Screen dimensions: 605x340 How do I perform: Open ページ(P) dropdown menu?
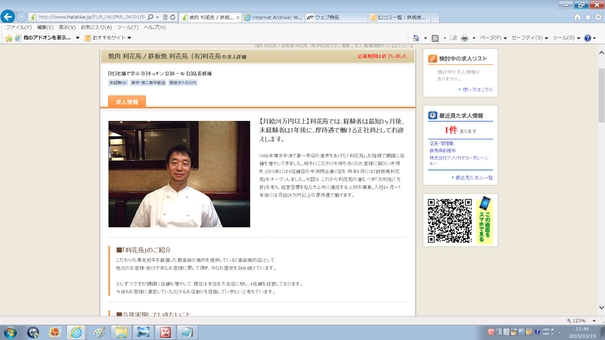pos(493,38)
